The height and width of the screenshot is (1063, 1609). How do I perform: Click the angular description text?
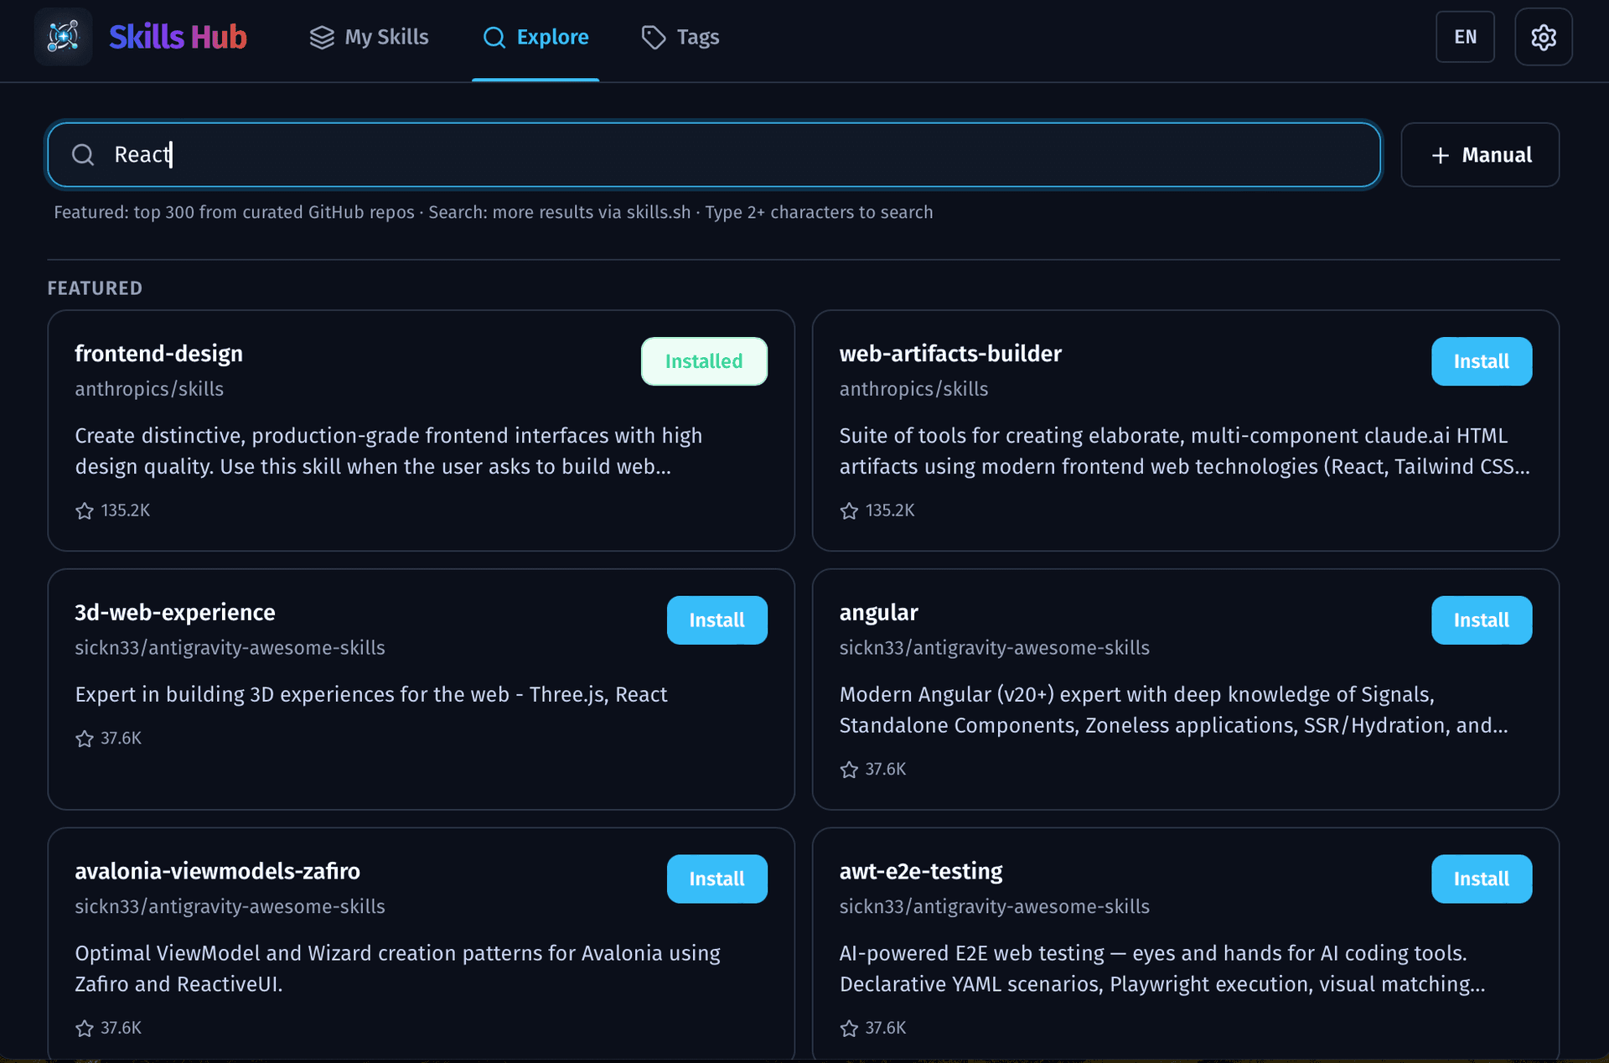tap(1174, 710)
